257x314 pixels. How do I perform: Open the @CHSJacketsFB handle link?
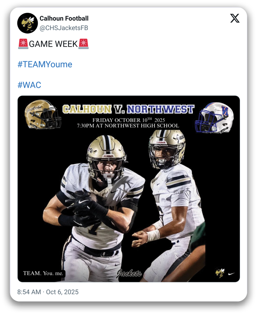coord(64,28)
